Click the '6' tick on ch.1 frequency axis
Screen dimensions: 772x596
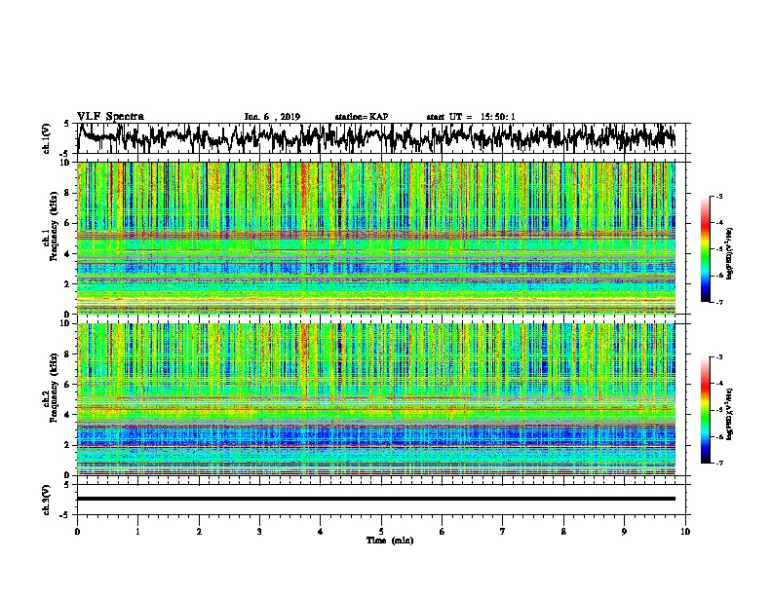click(x=69, y=223)
